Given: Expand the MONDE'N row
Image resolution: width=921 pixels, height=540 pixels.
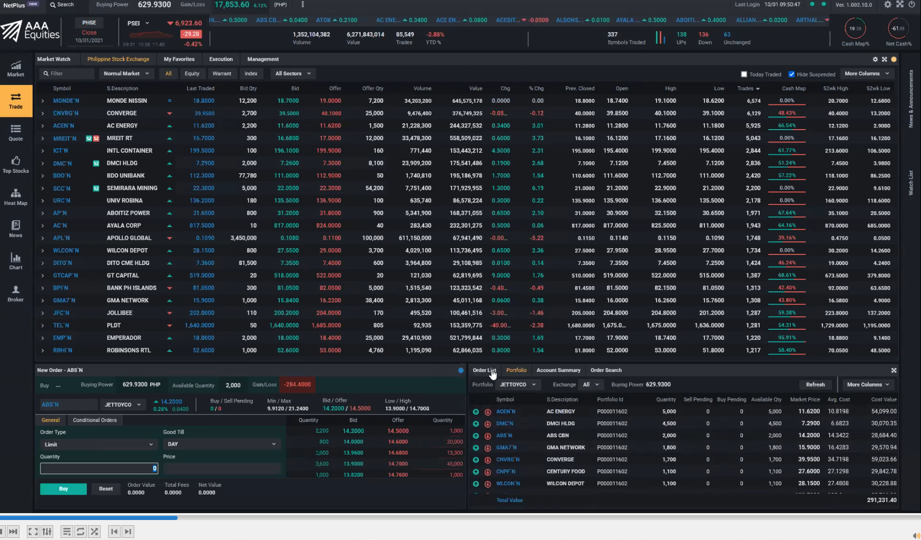Looking at the screenshot, I should click(43, 101).
